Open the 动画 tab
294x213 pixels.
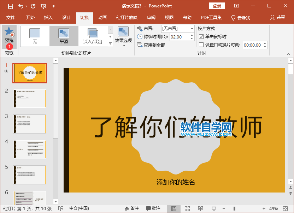pyautogui.click(x=102, y=18)
